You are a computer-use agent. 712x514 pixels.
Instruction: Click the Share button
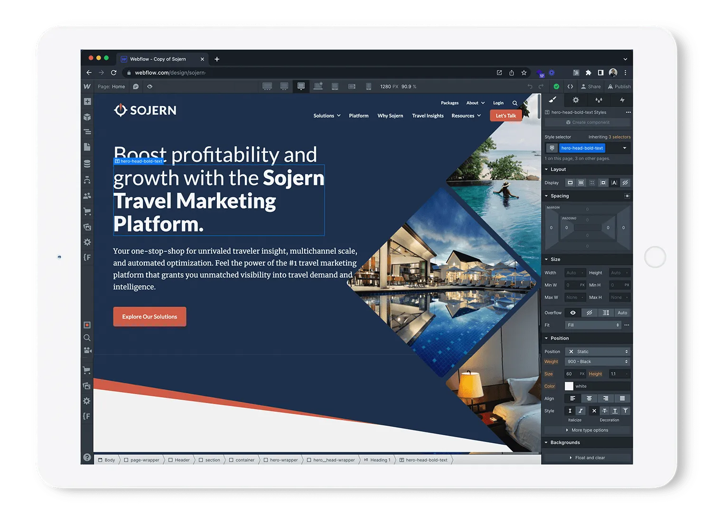tap(590, 86)
